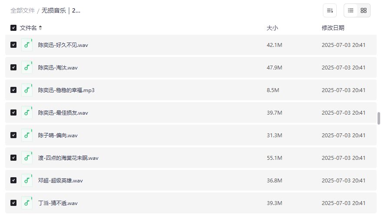The image size is (381, 215).
Task: Uncheck 陈奕迅-最佳损友.wav checkbox
Action: click(x=13, y=112)
